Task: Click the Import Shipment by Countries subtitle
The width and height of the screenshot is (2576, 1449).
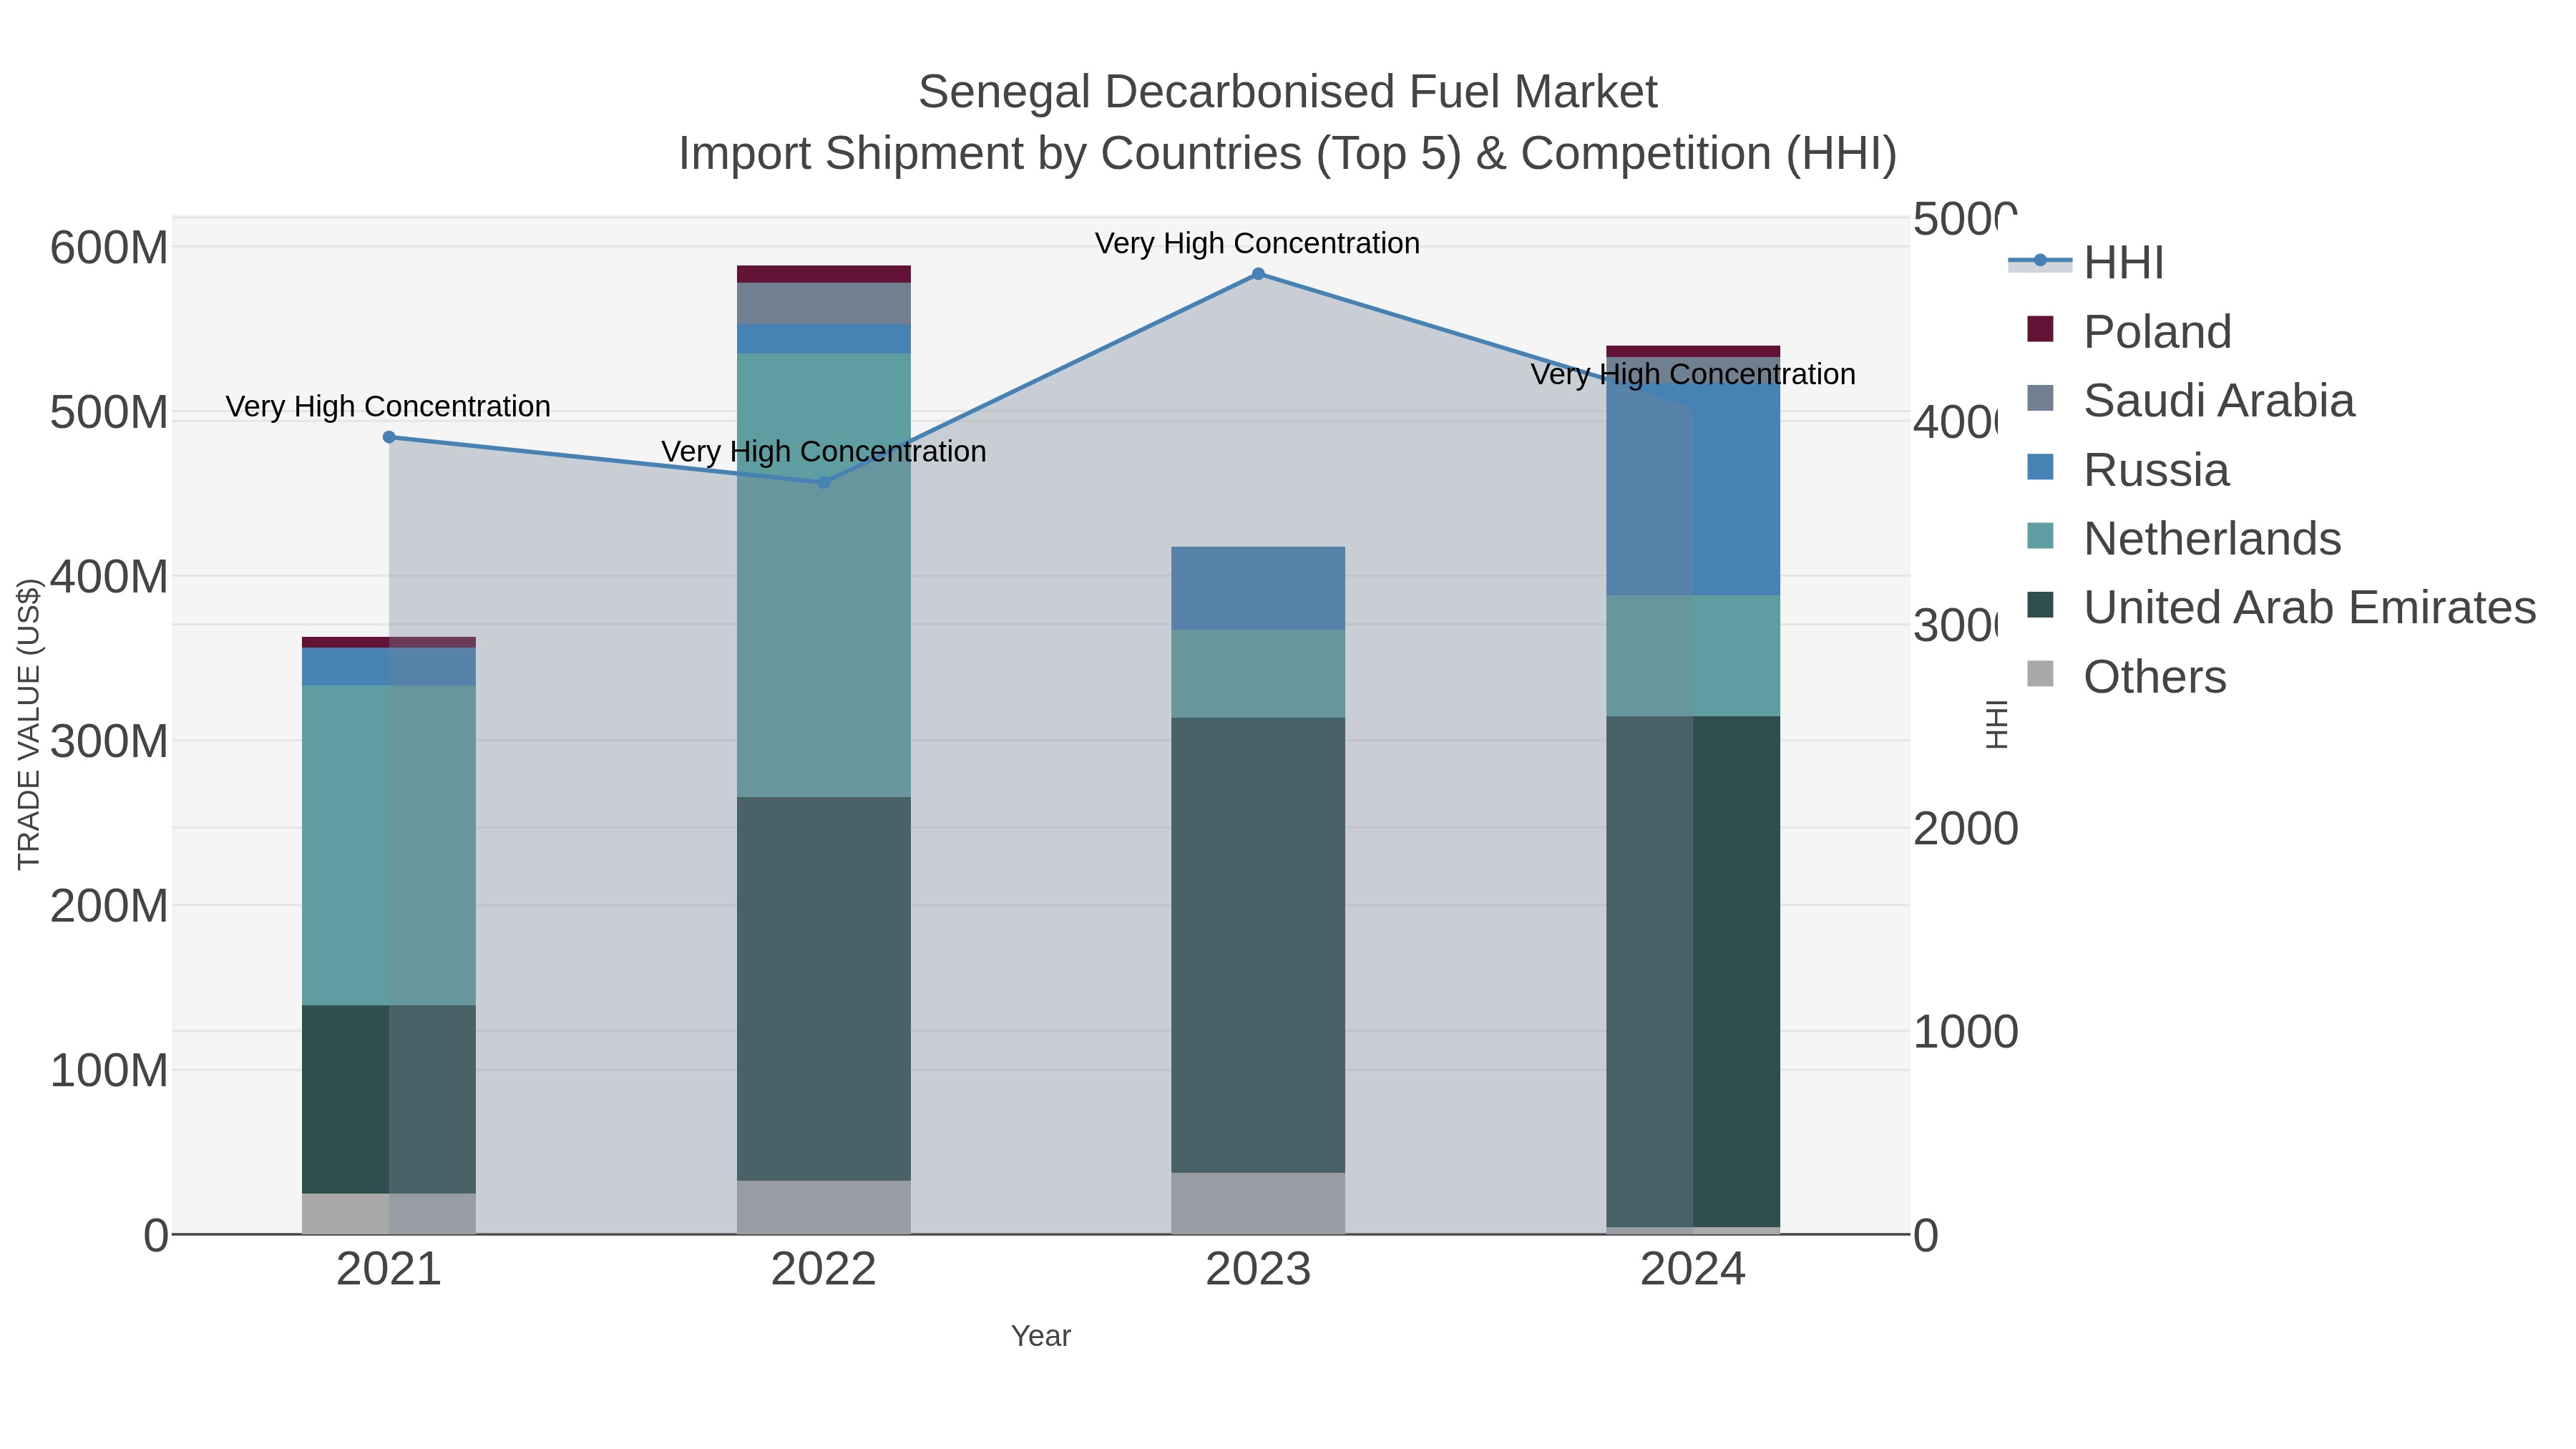Action: pos(1288,154)
